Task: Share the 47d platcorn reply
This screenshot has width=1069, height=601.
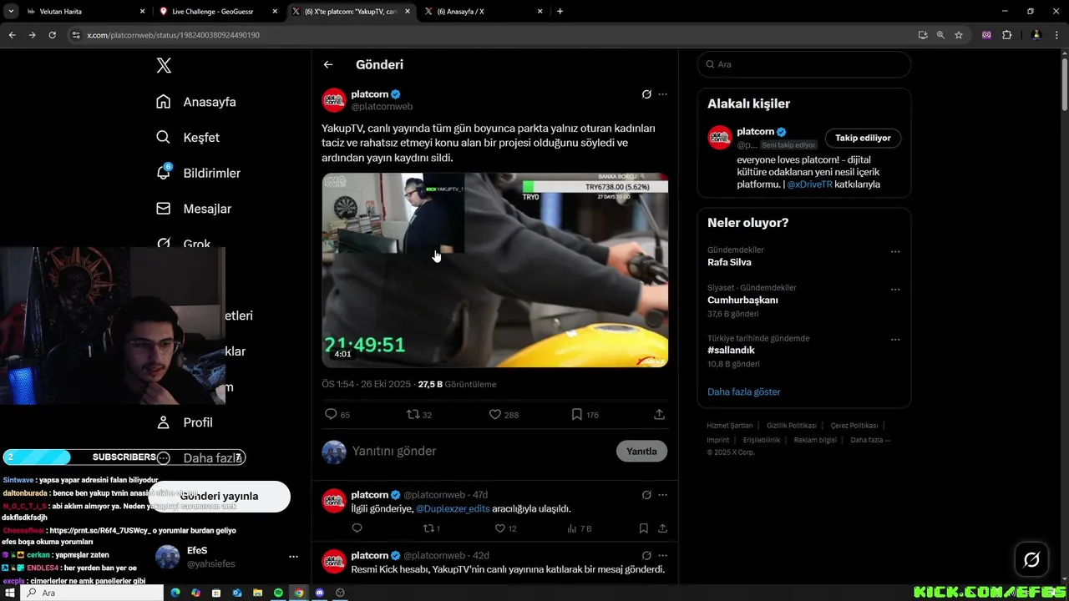Action: (x=662, y=528)
